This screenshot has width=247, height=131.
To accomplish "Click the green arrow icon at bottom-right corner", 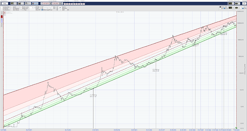I will click(x=236, y=128).
